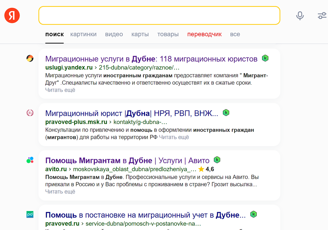
Task: Focus the Yandex search input field
Action: coord(159,16)
